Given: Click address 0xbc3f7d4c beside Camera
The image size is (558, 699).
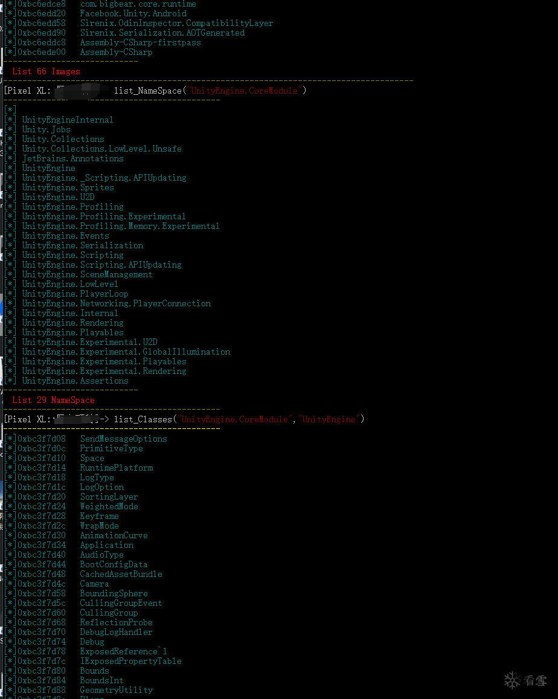Looking at the screenshot, I should pos(42,584).
